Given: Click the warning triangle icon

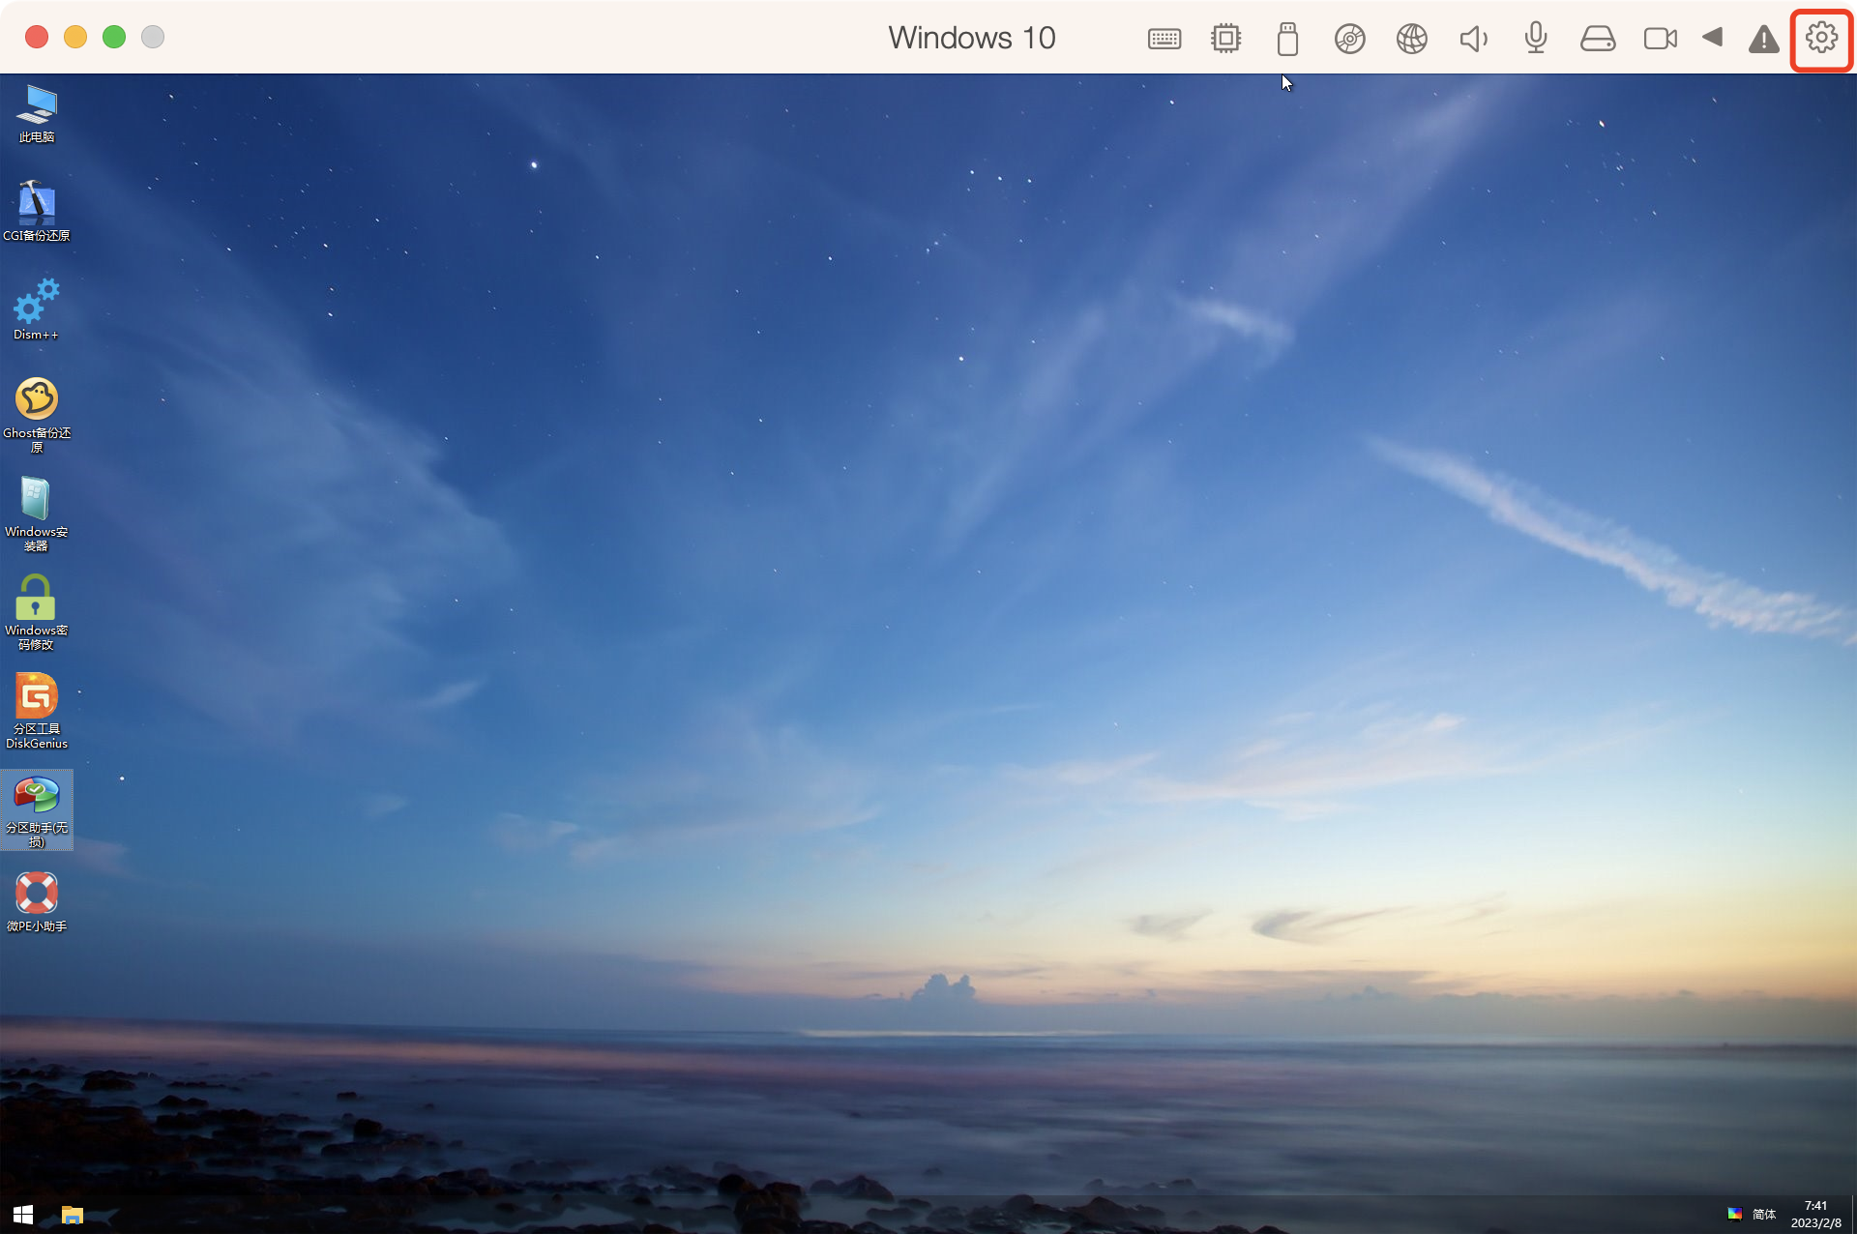Looking at the screenshot, I should [1763, 40].
